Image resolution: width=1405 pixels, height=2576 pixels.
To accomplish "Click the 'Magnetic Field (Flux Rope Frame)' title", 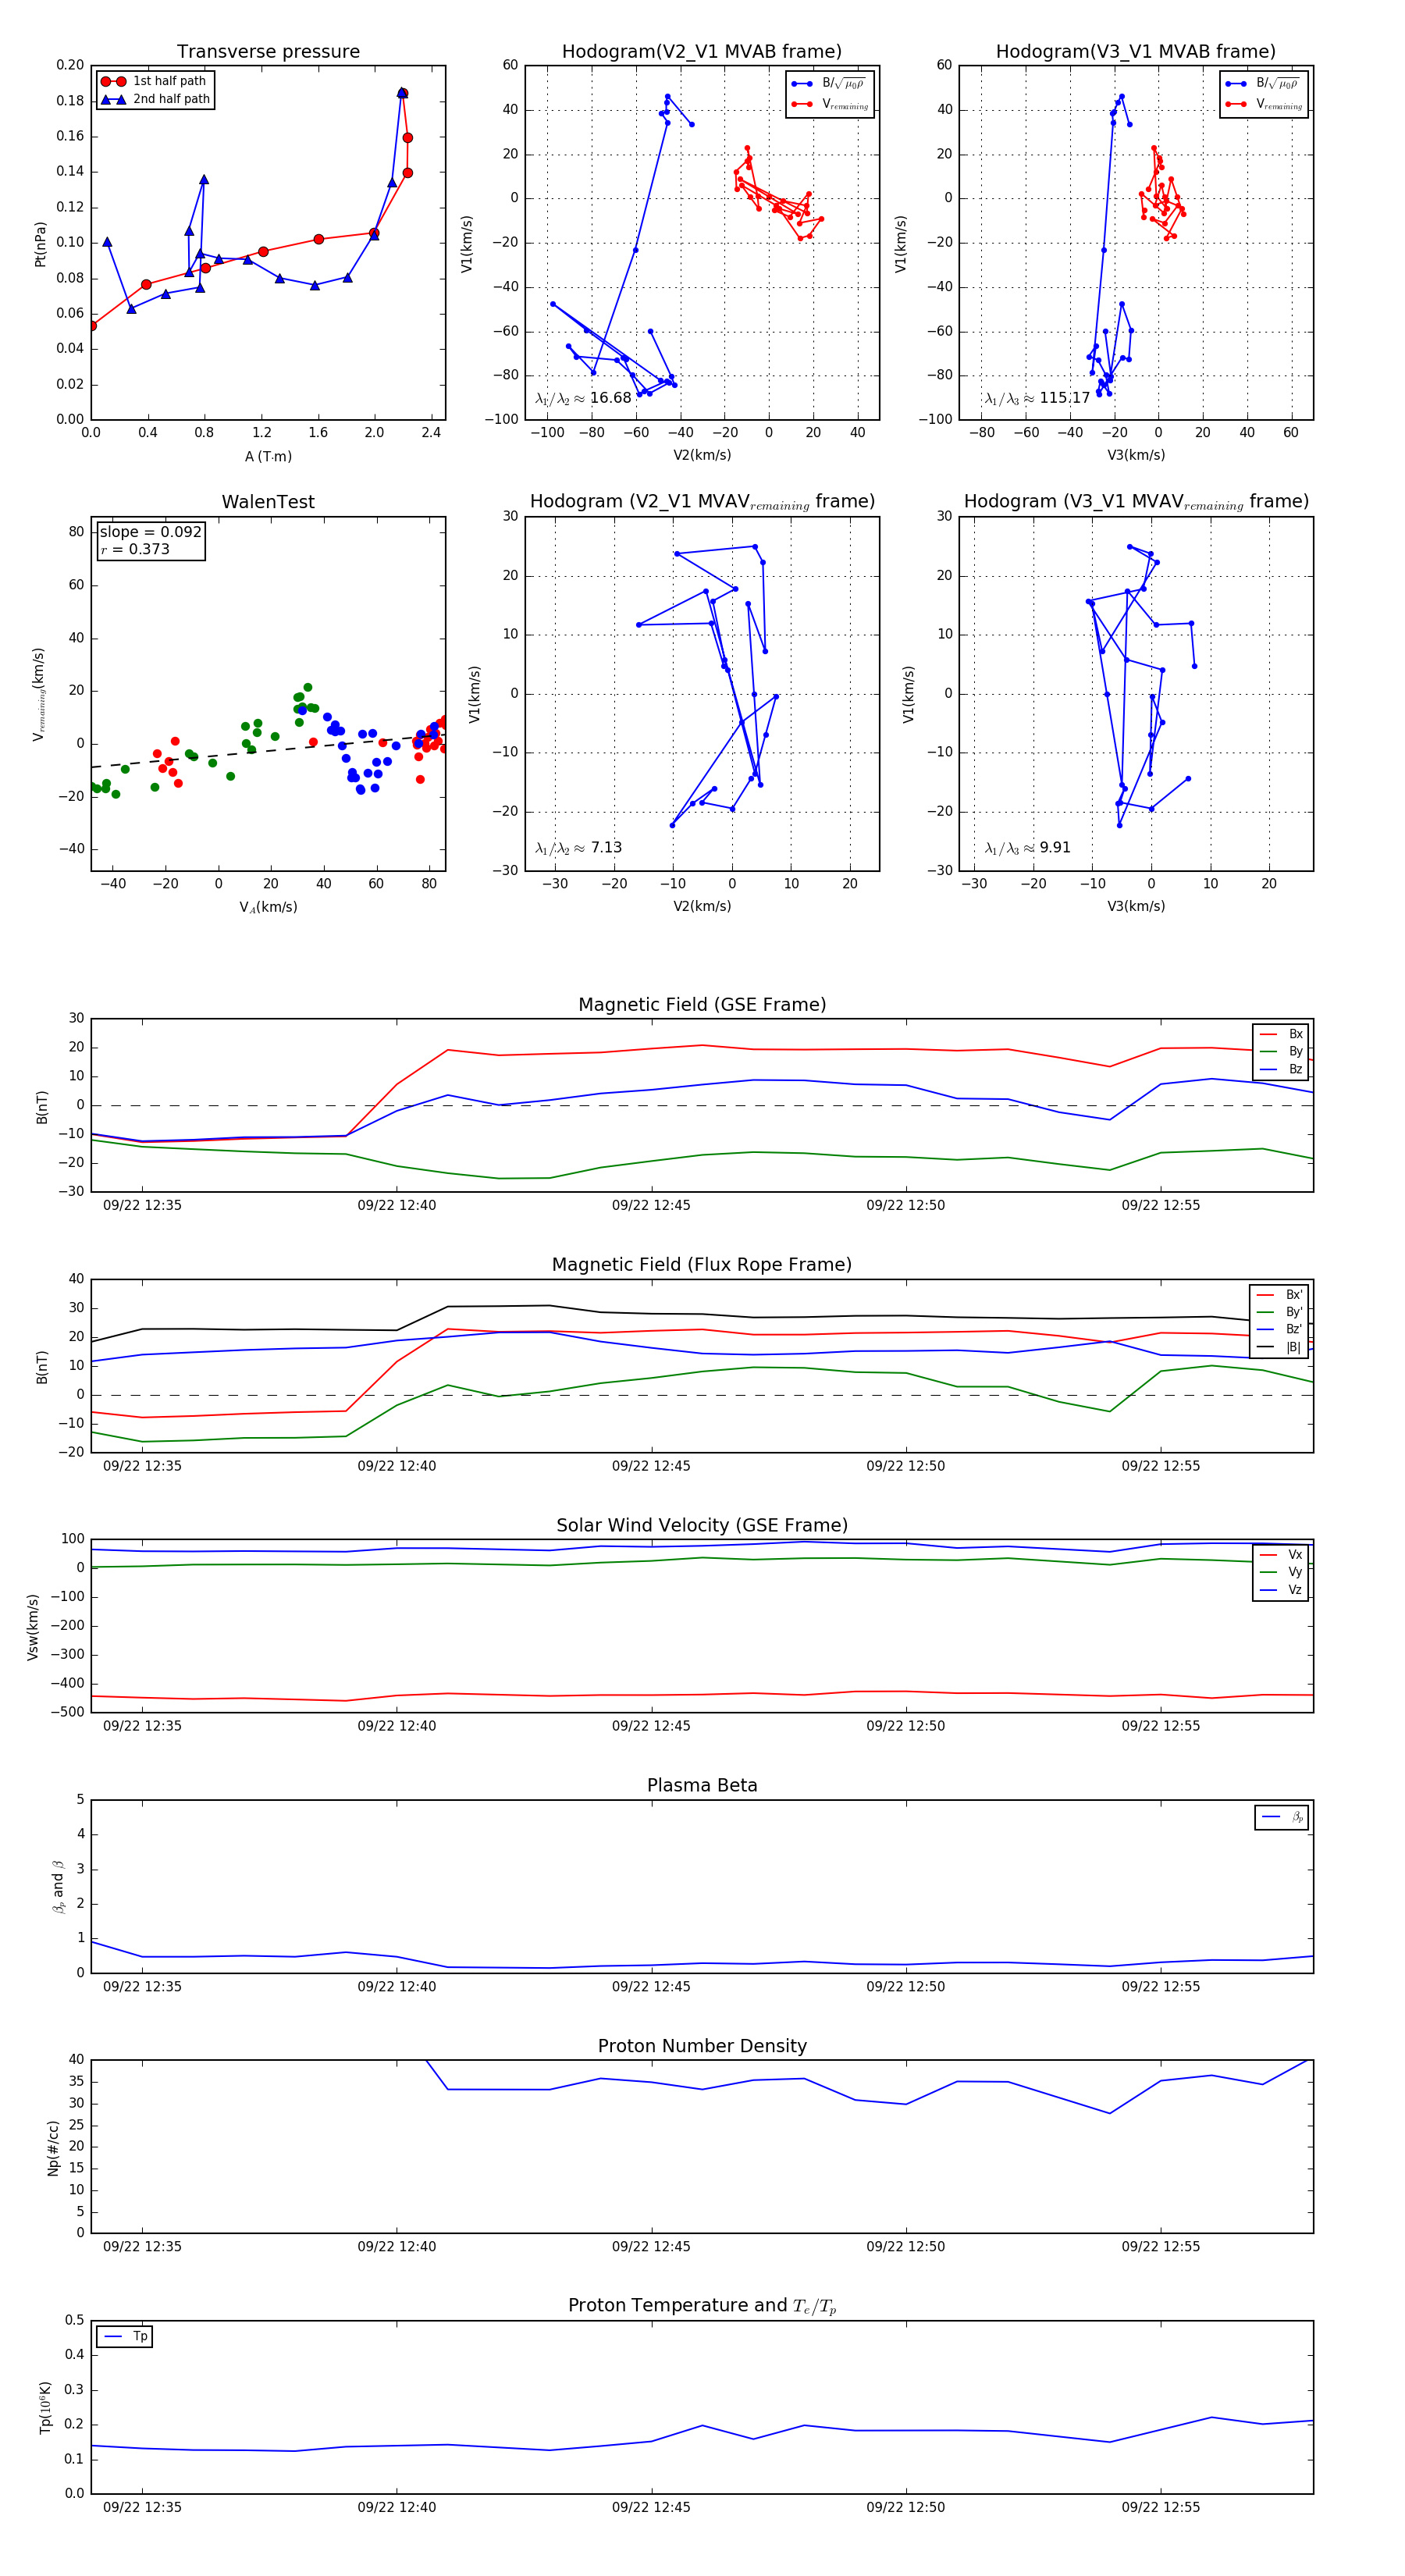I will tap(702, 1265).
